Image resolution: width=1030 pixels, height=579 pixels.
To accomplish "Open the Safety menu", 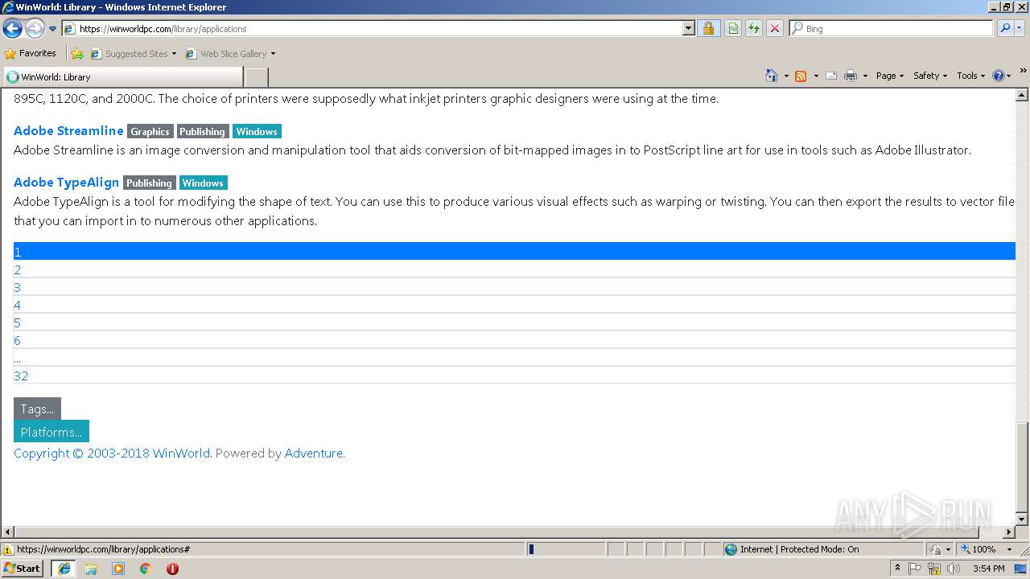I will (x=930, y=76).
